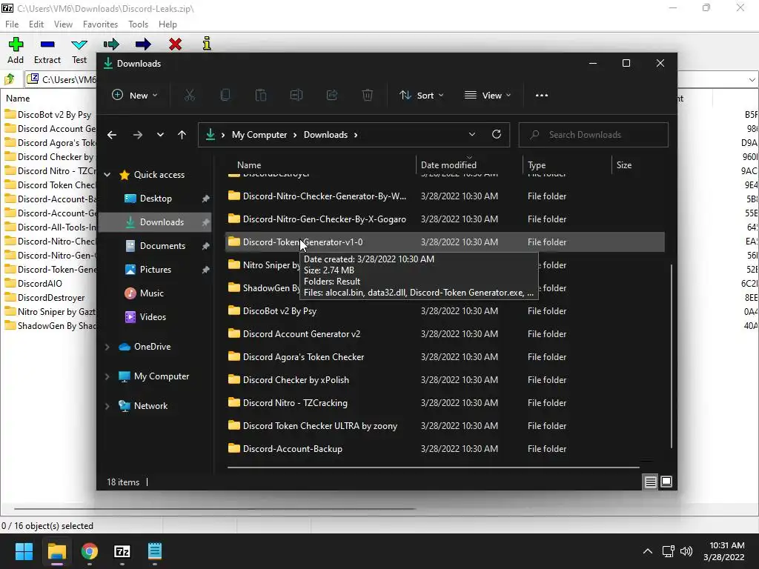
Task: Click the See more ellipsis in Explorer toolbar
Action: [542, 96]
